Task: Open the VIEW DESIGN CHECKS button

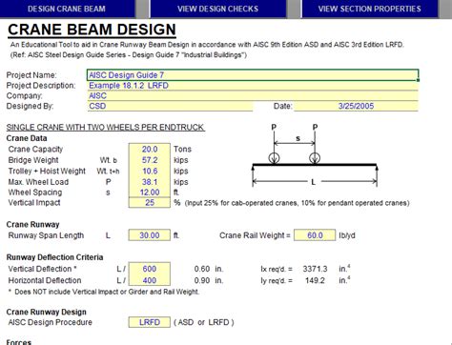Action: tap(218, 9)
